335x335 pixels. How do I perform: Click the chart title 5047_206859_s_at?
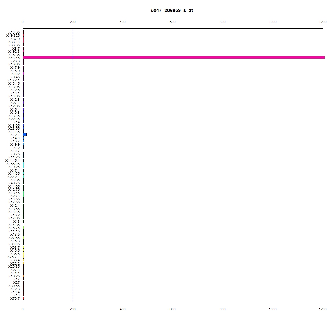(172, 10)
